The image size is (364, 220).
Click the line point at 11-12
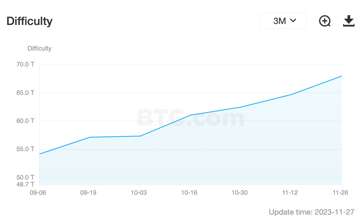click(x=291, y=94)
